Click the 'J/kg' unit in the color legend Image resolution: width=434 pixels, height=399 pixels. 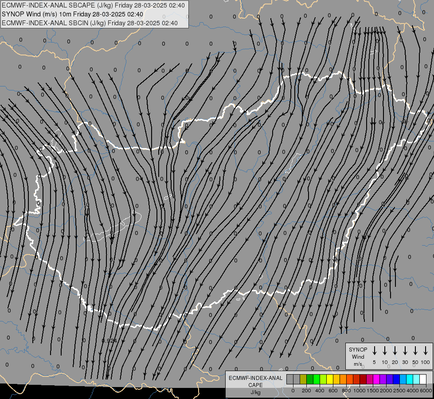click(255, 392)
